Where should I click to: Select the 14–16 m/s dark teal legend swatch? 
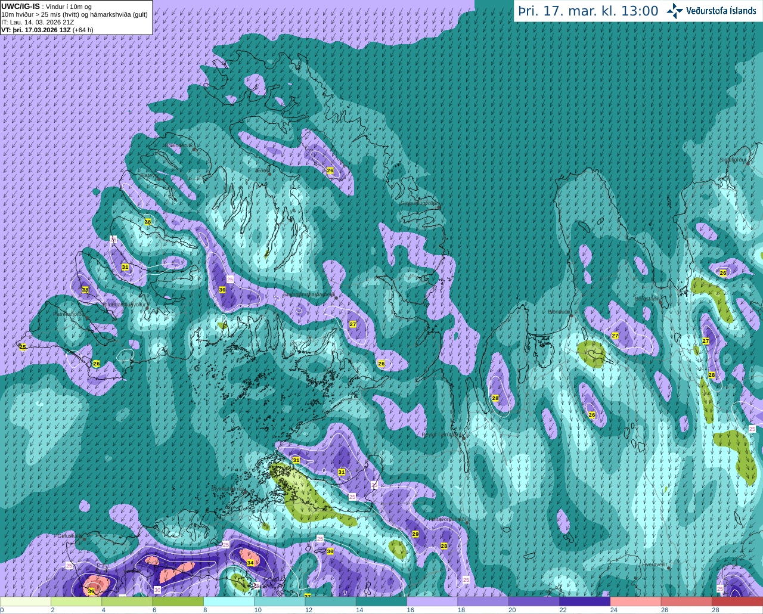(381, 601)
